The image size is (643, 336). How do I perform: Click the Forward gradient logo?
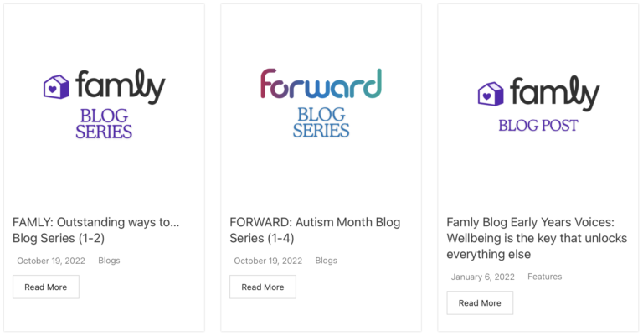pos(321,85)
